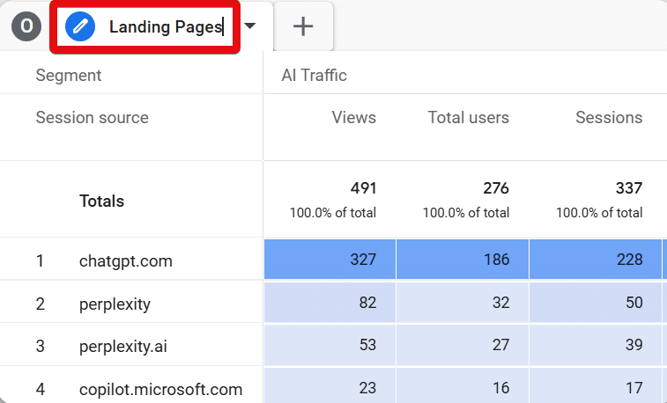
Task: Add a new tab with plus icon
Action: click(303, 26)
